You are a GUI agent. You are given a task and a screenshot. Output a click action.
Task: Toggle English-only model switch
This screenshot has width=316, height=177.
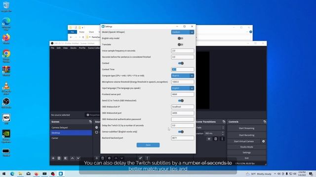click(180, 38)
